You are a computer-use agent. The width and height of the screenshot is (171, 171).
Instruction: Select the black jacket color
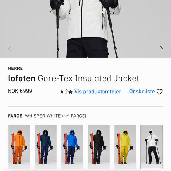coord(99,147)
